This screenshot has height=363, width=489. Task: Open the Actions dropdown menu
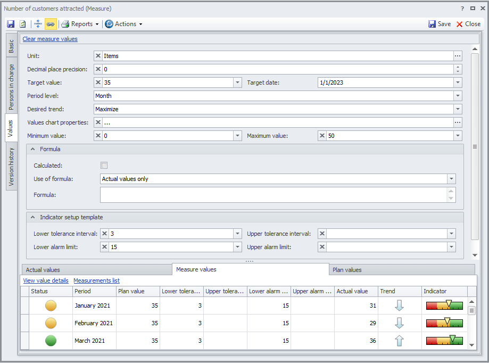124,24
